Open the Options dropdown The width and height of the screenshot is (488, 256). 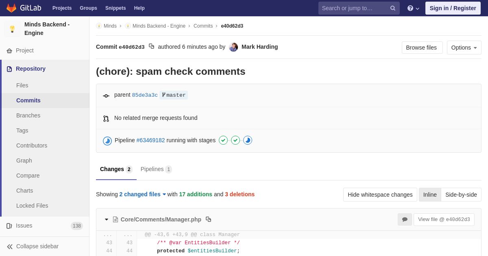point(464,48)
